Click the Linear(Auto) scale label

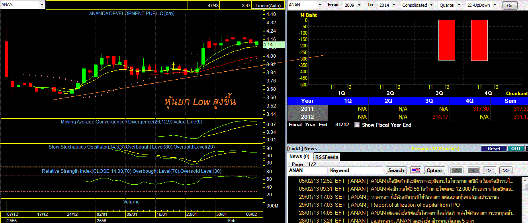point(268,5)
